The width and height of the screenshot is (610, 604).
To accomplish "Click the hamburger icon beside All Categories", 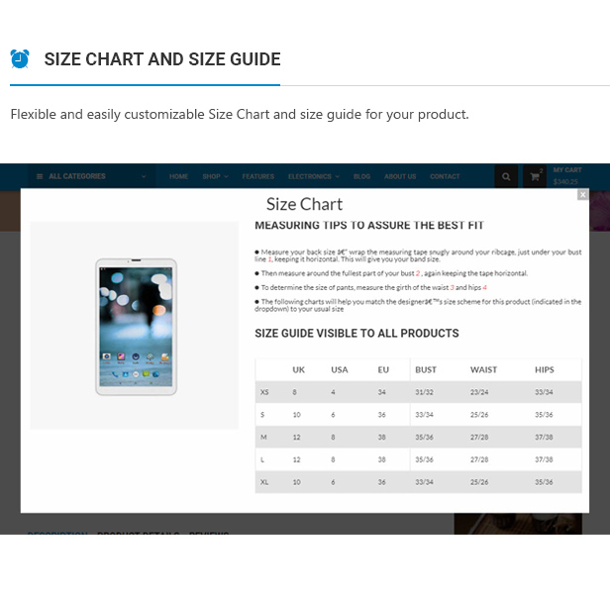I will pos(40,176).
